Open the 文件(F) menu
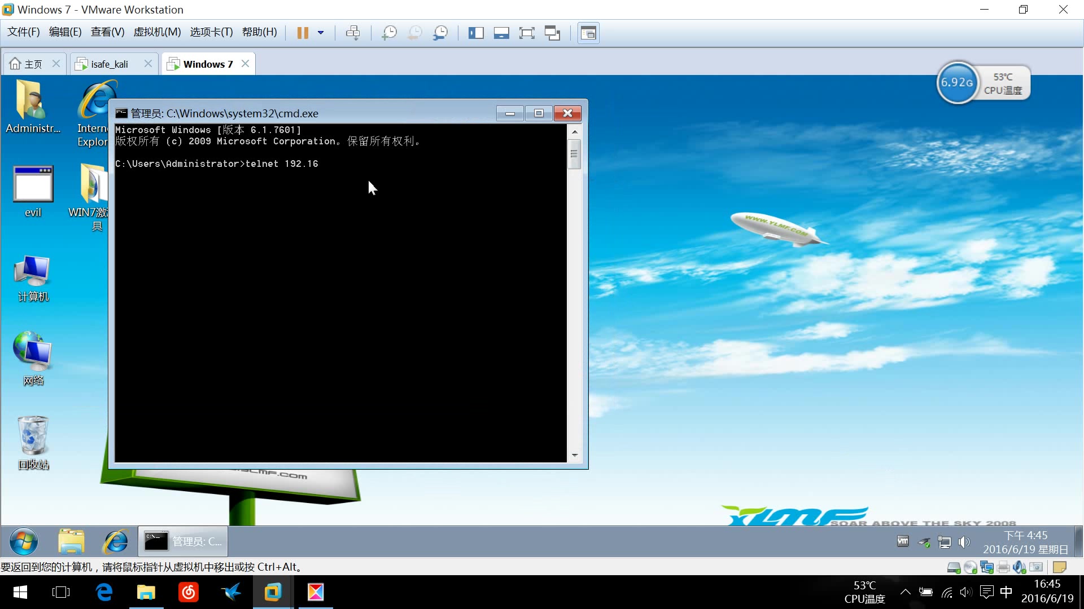The height and width of the screenshot is (609, 1084). [x=23, y=32]
